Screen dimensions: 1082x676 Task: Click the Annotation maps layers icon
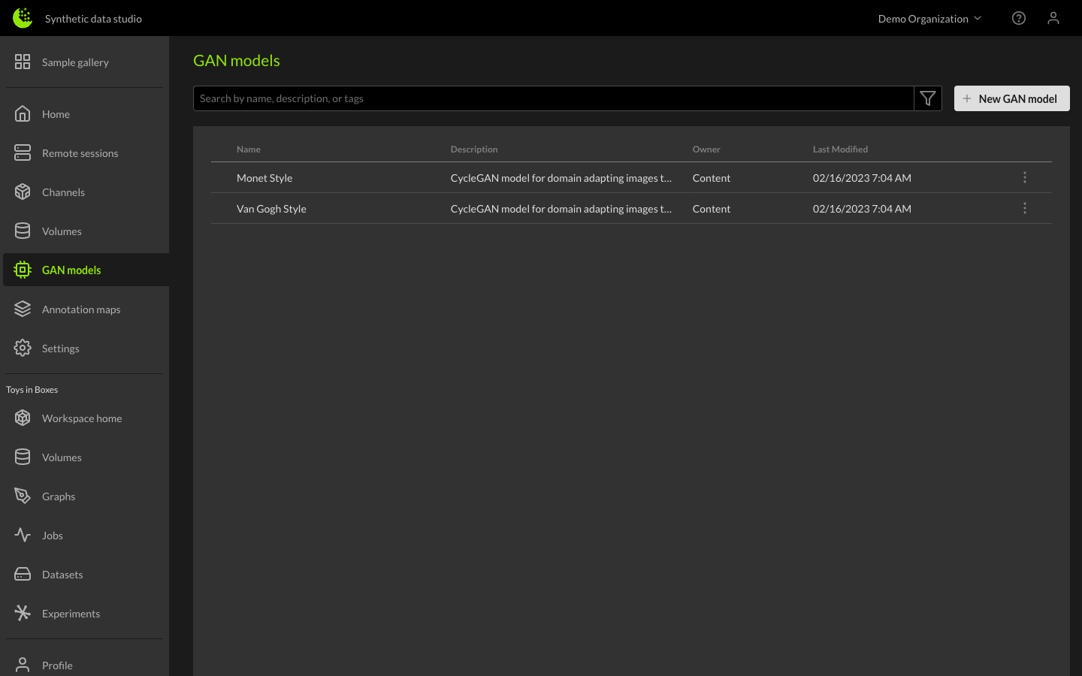pyautogui.click(x=23, y=309)
